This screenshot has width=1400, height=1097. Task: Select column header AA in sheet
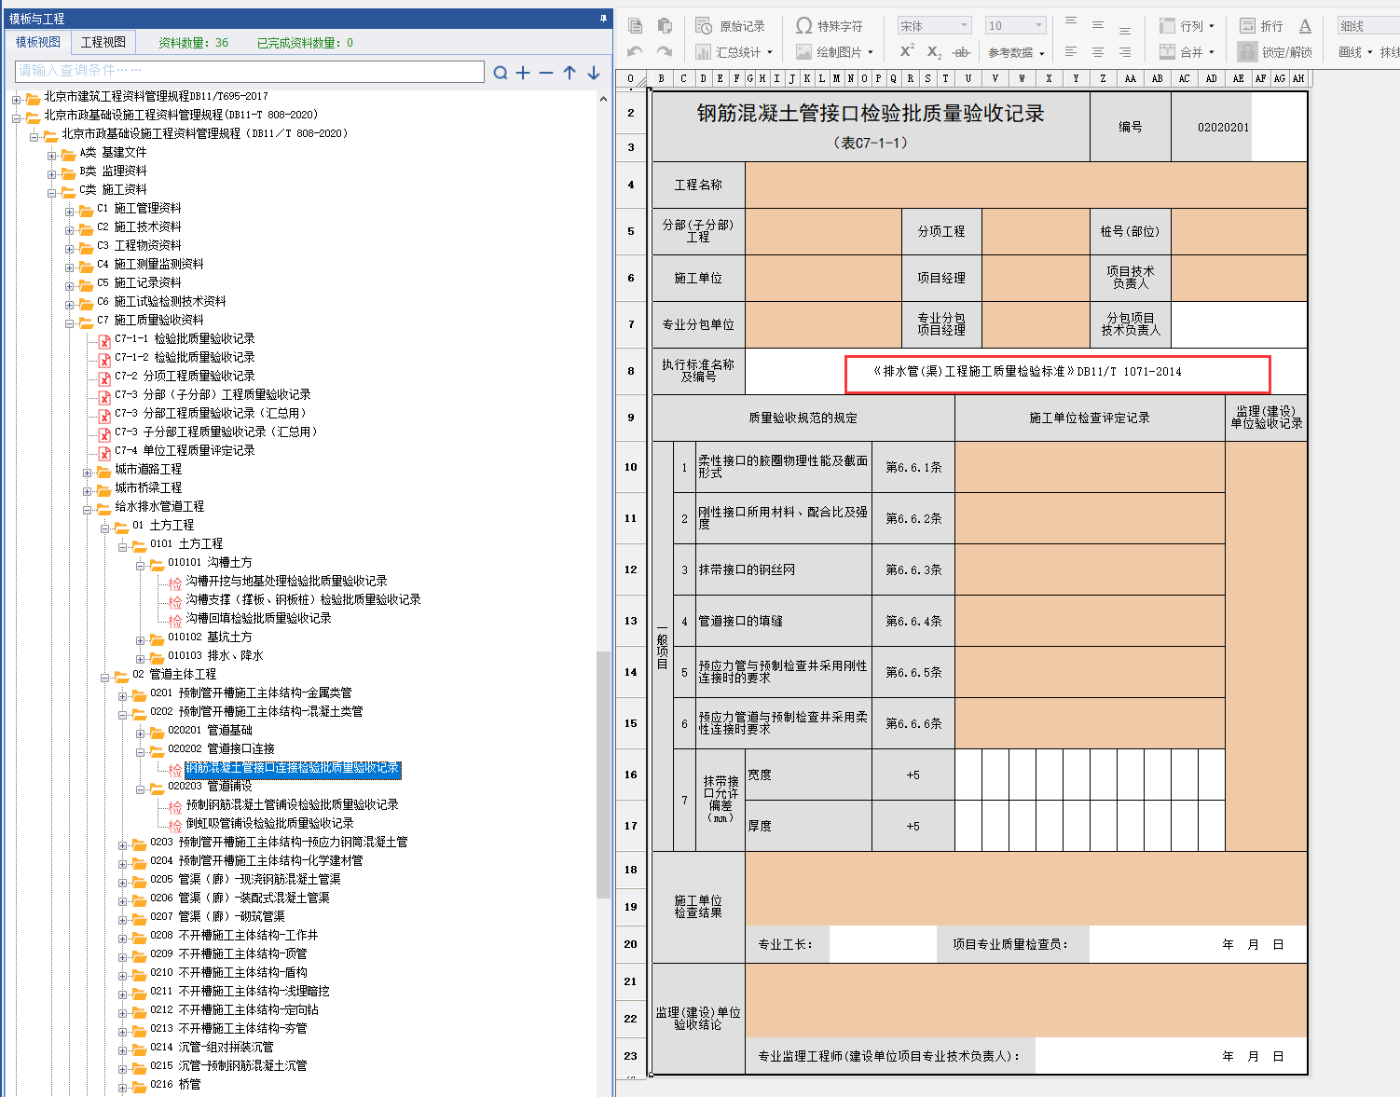coord(1130,78)
